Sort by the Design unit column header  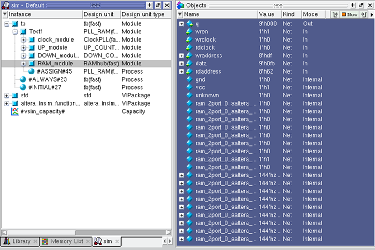[101, 14]
